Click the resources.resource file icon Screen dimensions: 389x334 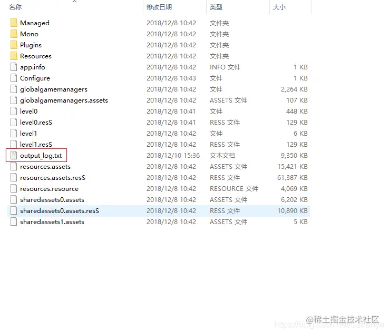point(14,189)
